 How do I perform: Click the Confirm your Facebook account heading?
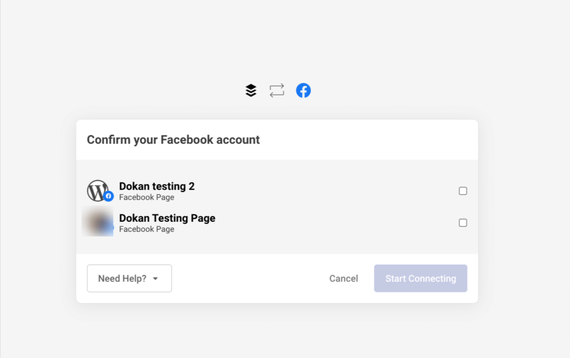click(x=173, y=140)
